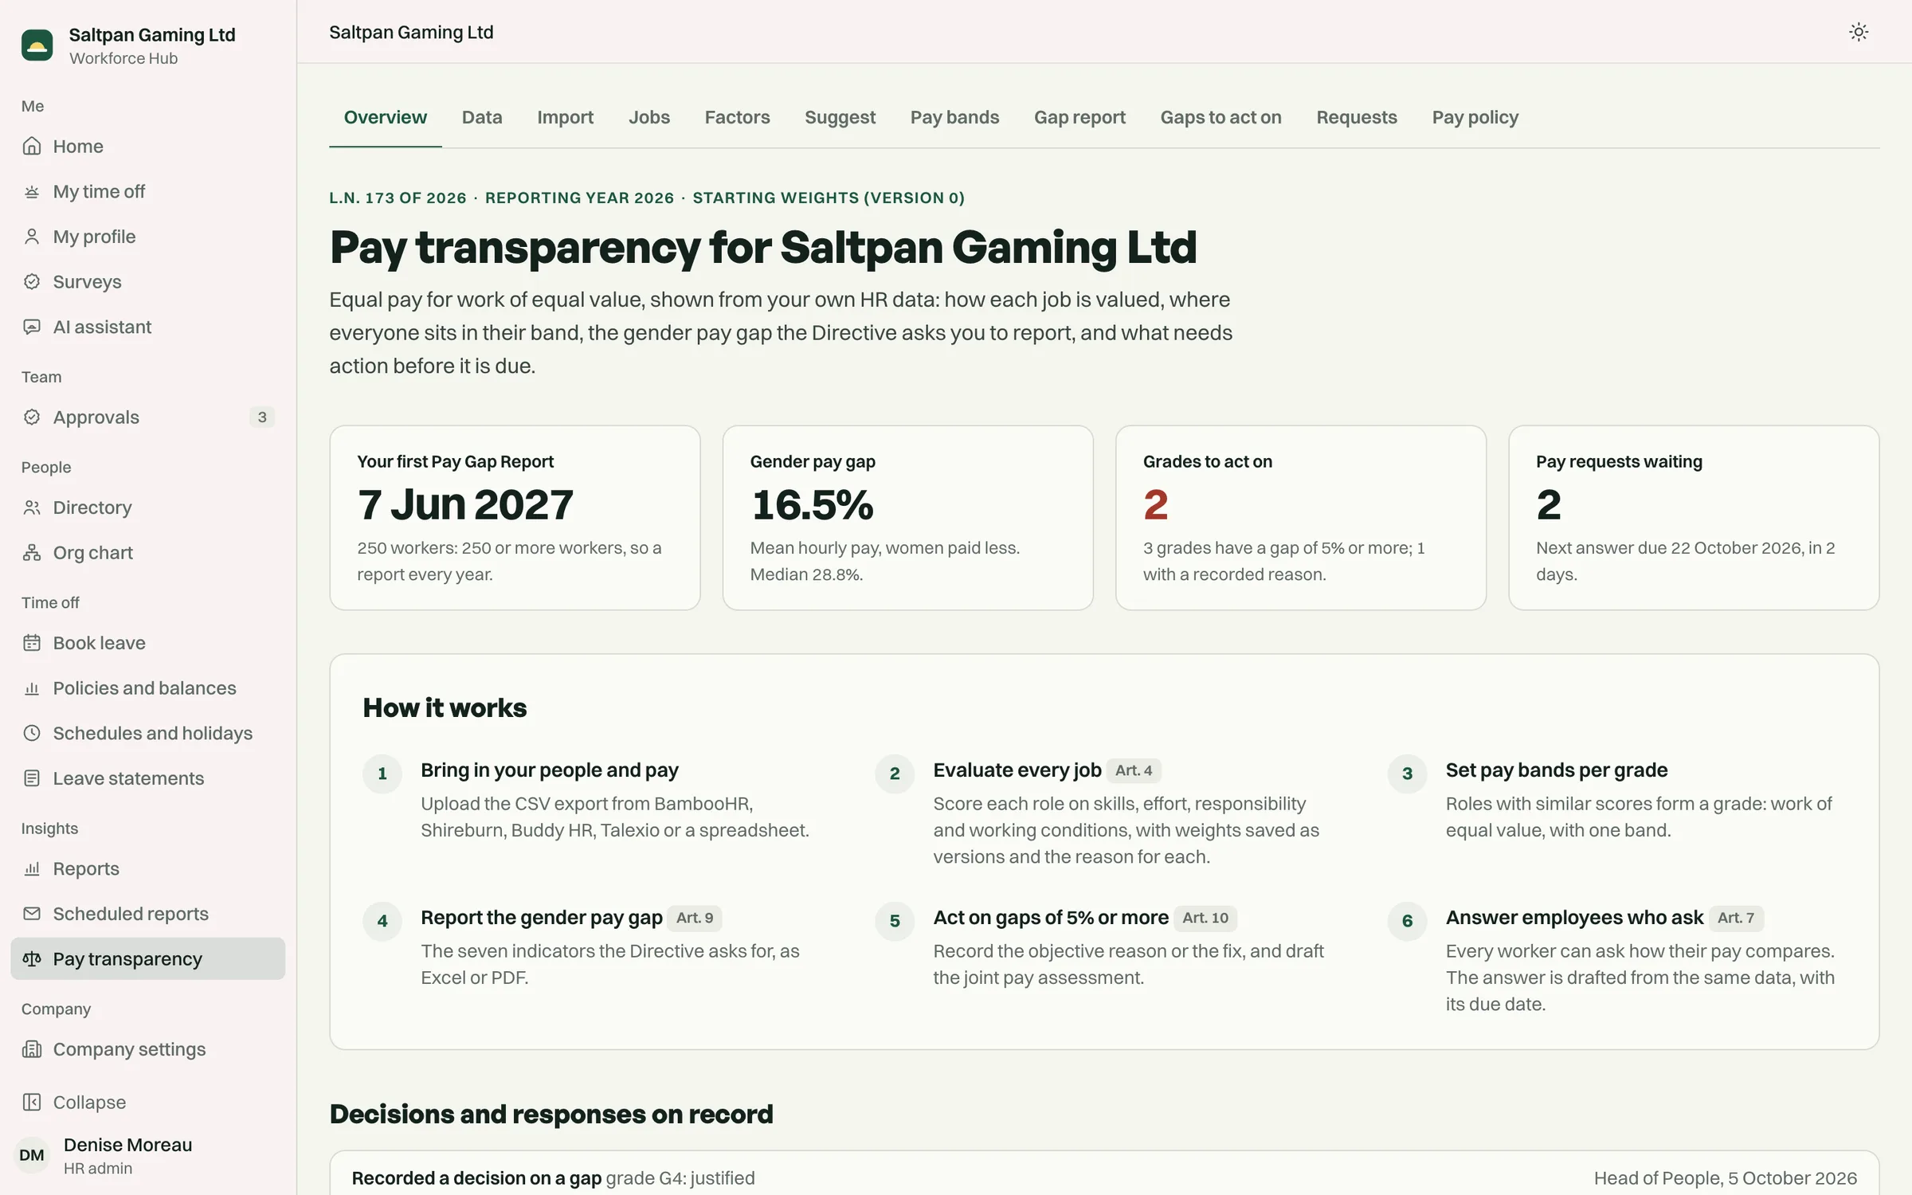Switch to the Import tab

tap(565, 118)
